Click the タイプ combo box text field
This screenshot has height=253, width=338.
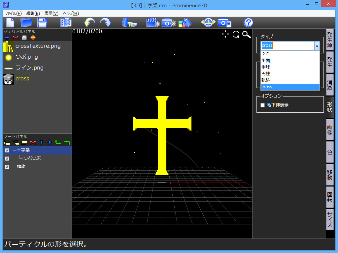(x=287, y=45)
